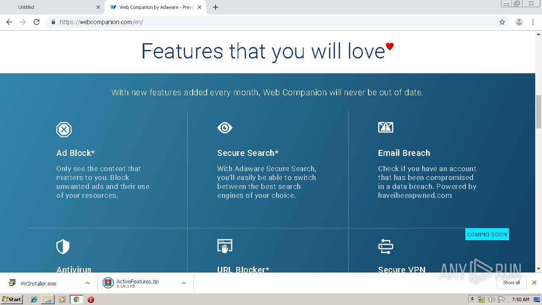Click the scrollbar down arrow
Screen dimensions: 542x305
click(x=539, y=269)
